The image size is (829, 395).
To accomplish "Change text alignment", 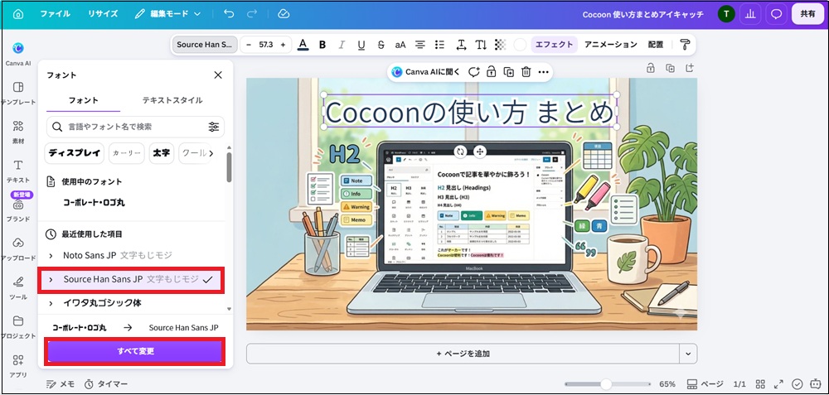I will [x=419, y=45].
